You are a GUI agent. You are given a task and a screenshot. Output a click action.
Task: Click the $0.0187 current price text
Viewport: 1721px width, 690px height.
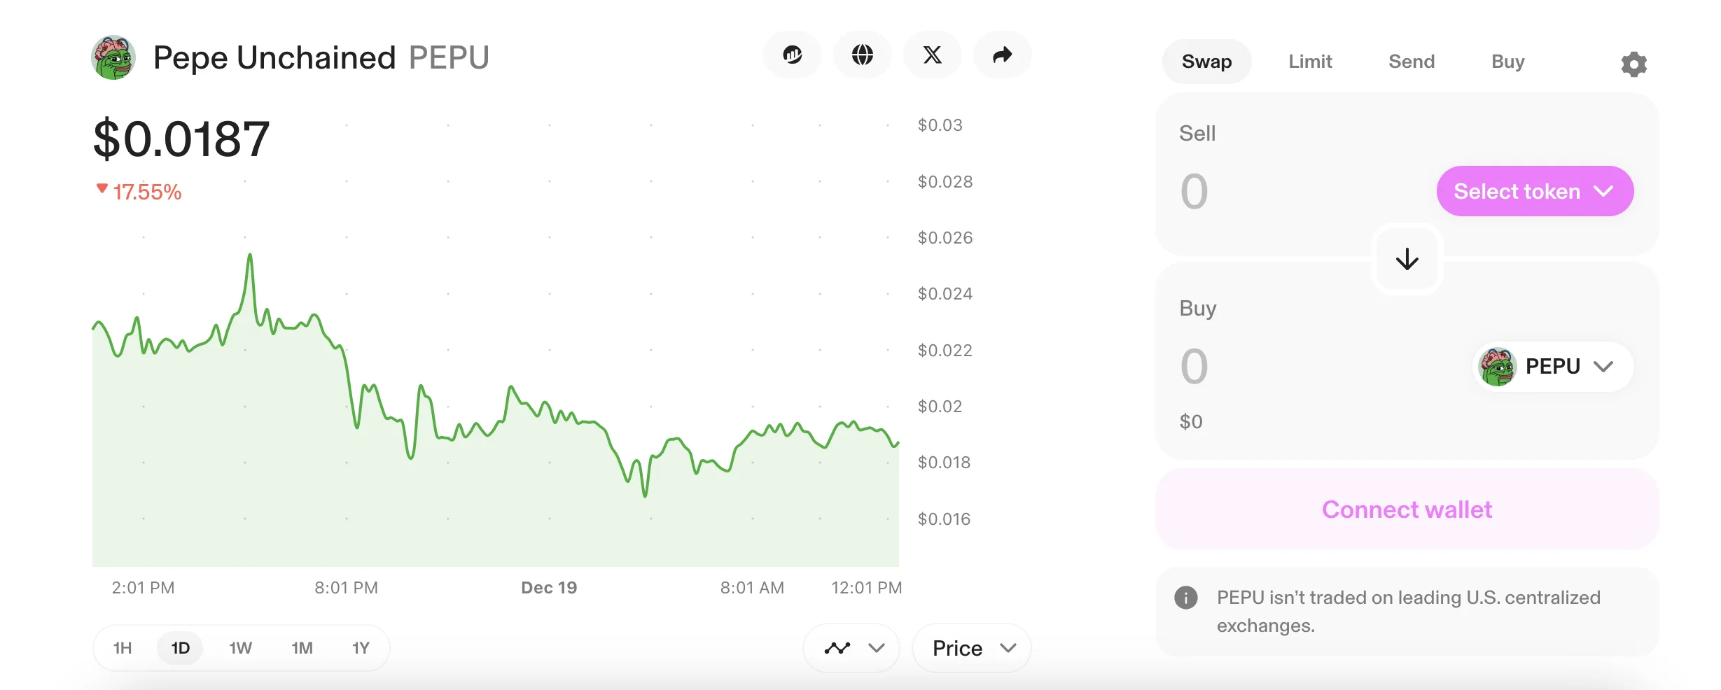[x=181, y=139]
